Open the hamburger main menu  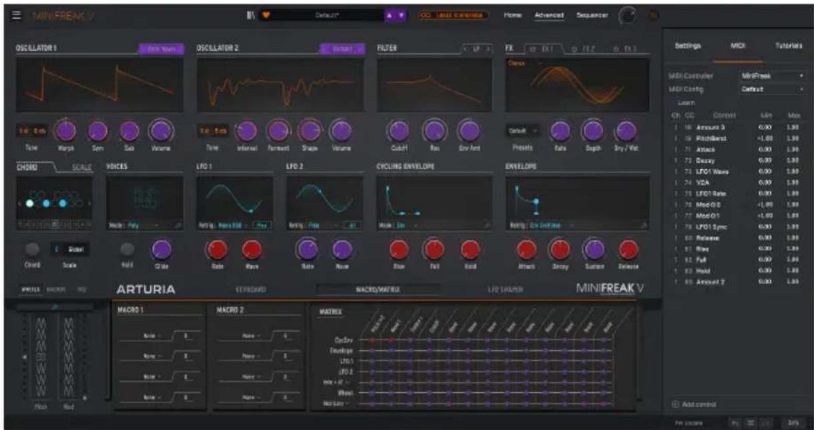coord(17,15)
